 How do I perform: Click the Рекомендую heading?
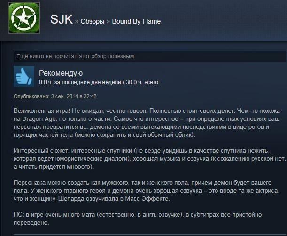click(x=61, y=73)
